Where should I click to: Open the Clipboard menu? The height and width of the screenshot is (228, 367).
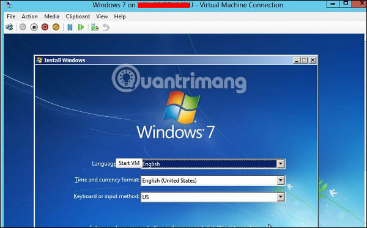[78, 17]
